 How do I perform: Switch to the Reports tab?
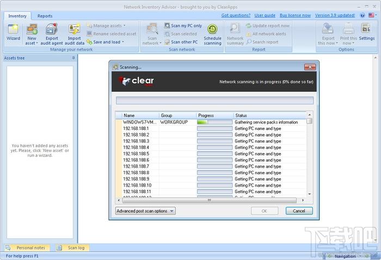(x=45, y=16)
